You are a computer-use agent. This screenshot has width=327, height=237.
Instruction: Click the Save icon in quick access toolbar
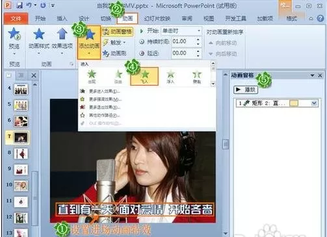tap(20, 5)
